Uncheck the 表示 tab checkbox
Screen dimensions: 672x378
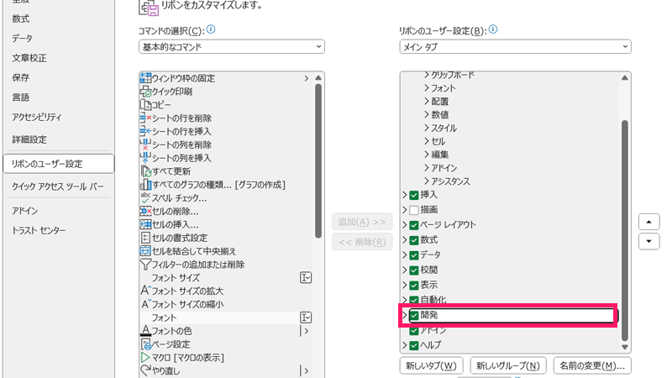pyautogui.click(x=413, y=285)
